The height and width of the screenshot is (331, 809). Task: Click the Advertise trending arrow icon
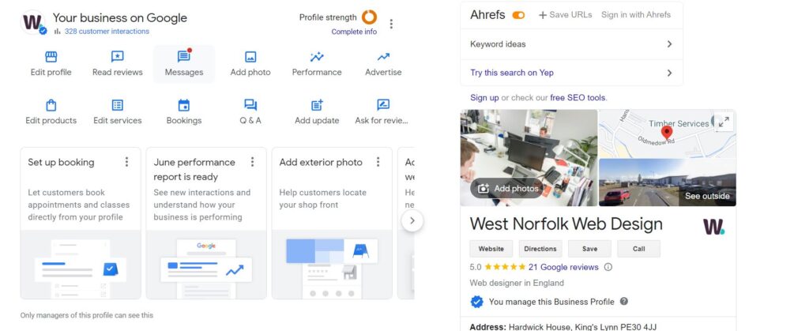tap(383, 57)
